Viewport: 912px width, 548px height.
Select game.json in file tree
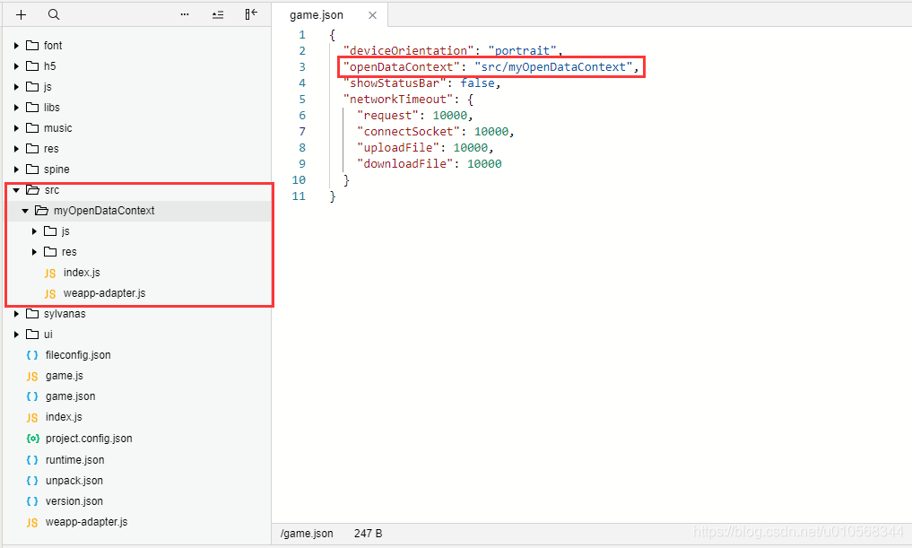[x=70, y=396]
